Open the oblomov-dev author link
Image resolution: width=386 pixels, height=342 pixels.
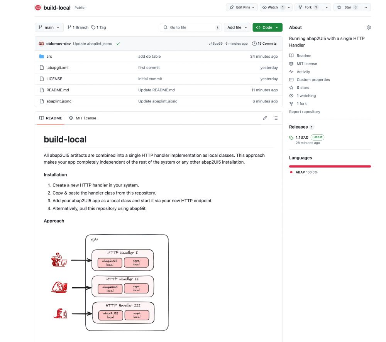[58, 44]
